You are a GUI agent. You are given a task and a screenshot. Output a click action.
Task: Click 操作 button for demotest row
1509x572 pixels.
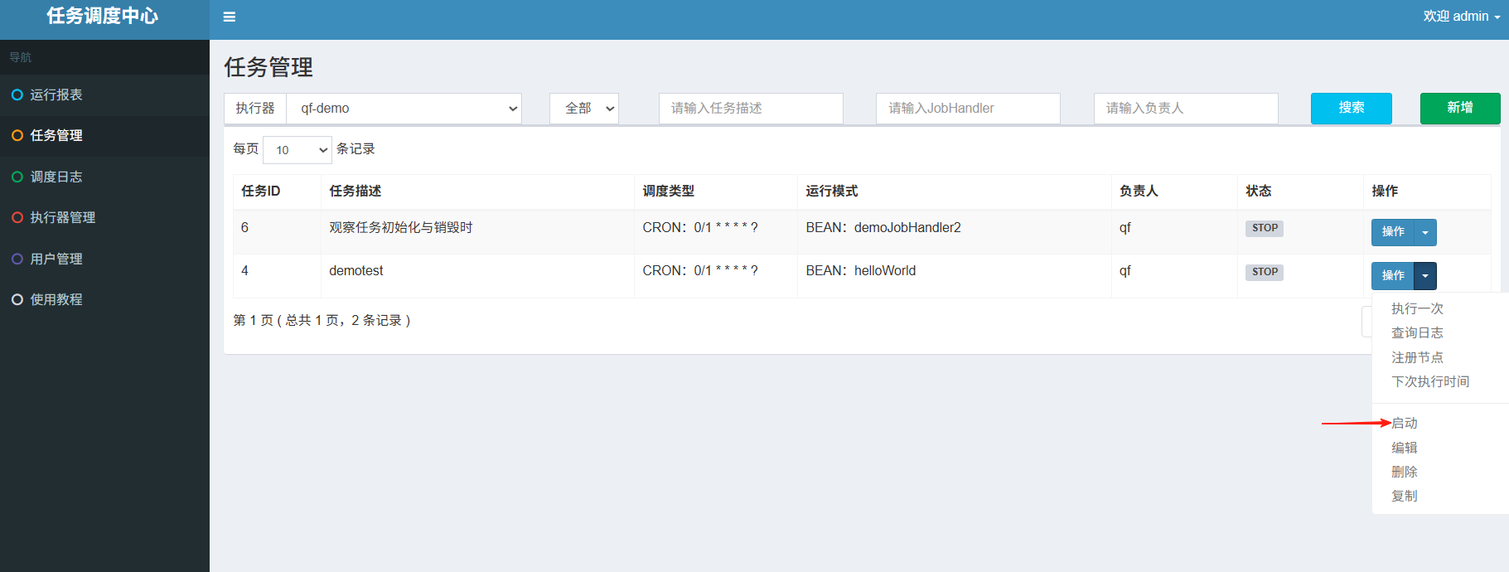1393,275
